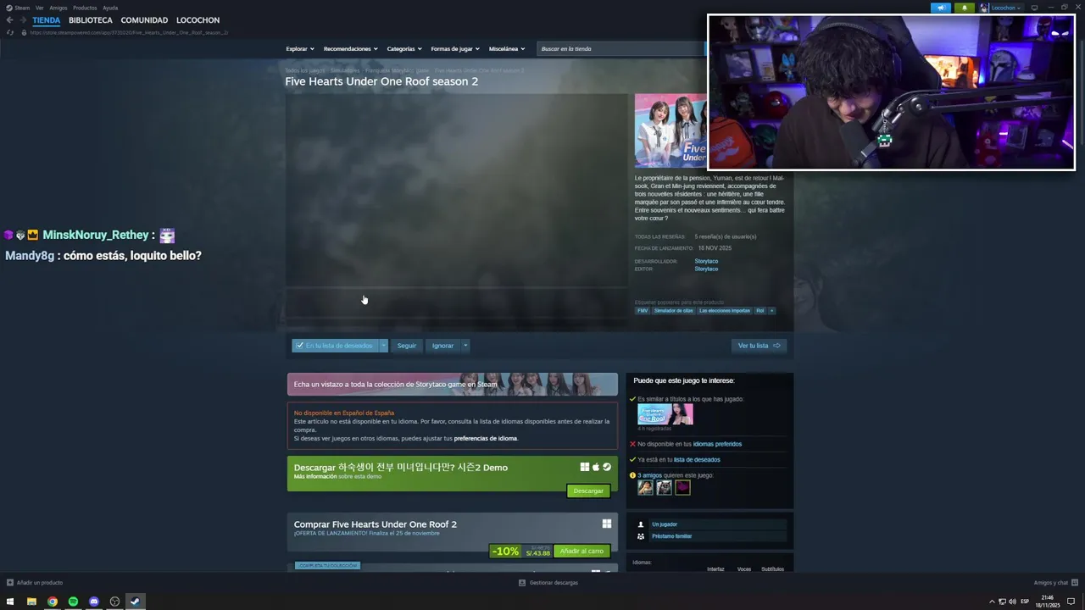Click the Locochon profile avatar
The height and width of the screenshot is (610, 1085).
(x=984, y=8)
